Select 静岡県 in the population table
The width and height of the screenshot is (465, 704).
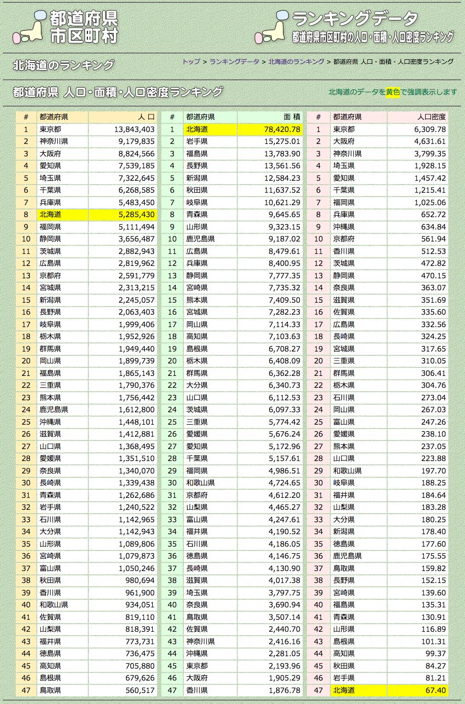(50, 239)
